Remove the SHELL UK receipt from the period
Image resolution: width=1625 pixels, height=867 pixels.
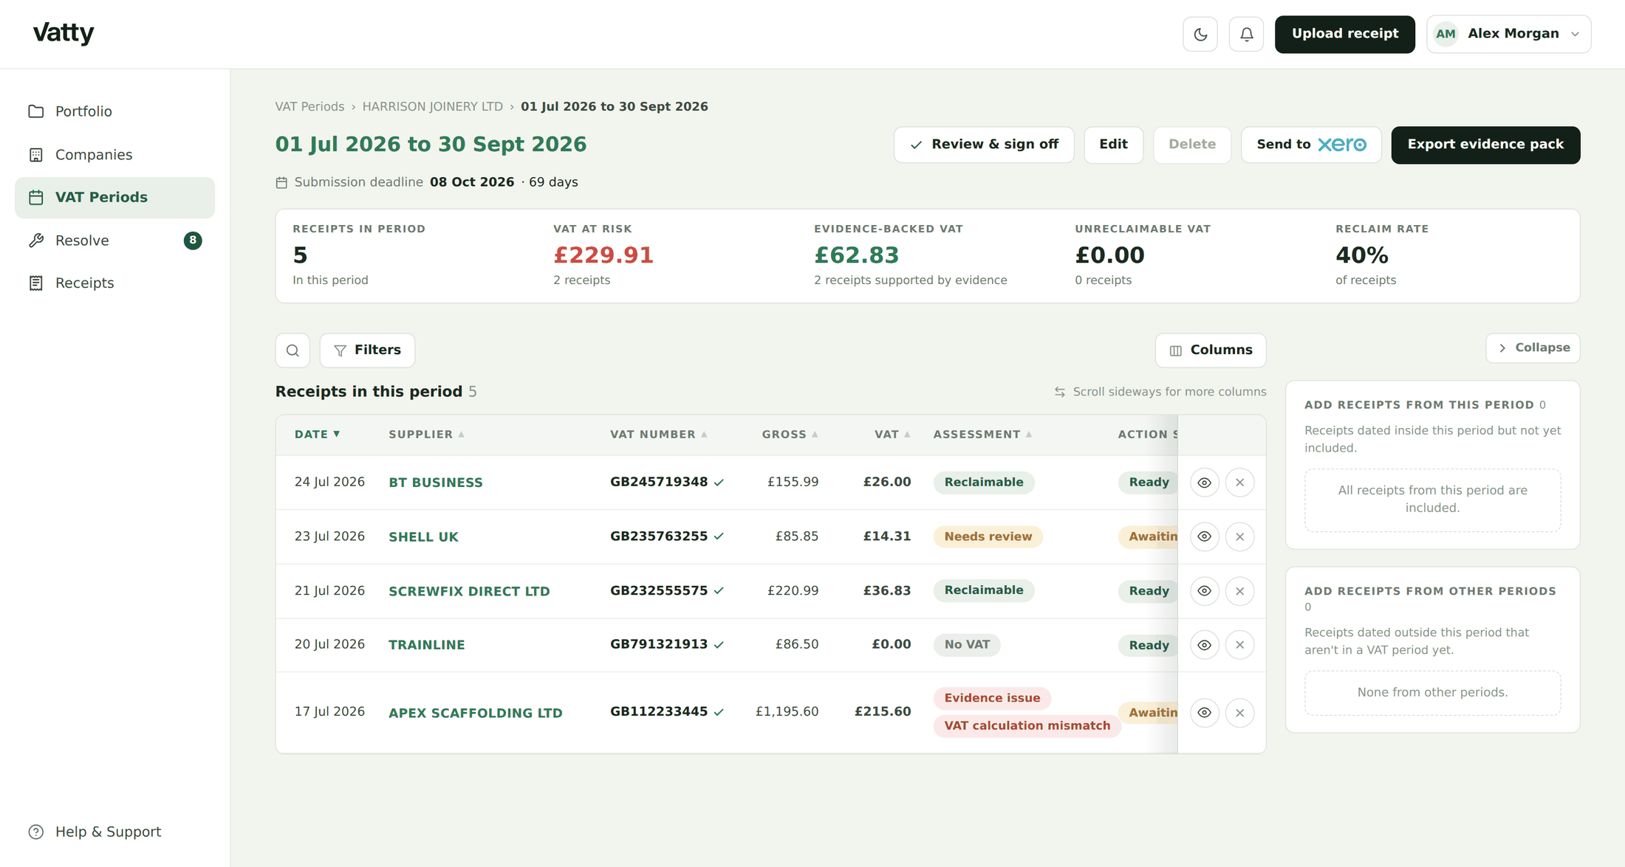pyautogui.click(x=1239, y=537)
